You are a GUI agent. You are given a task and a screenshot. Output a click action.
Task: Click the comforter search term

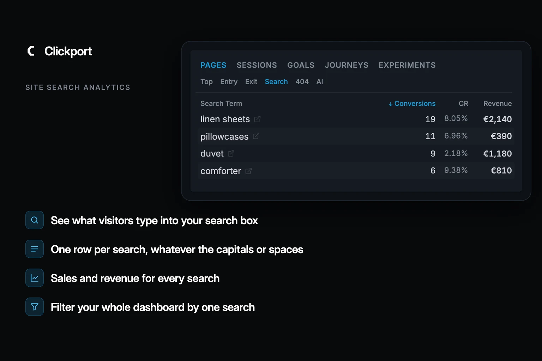coord(221,171)
